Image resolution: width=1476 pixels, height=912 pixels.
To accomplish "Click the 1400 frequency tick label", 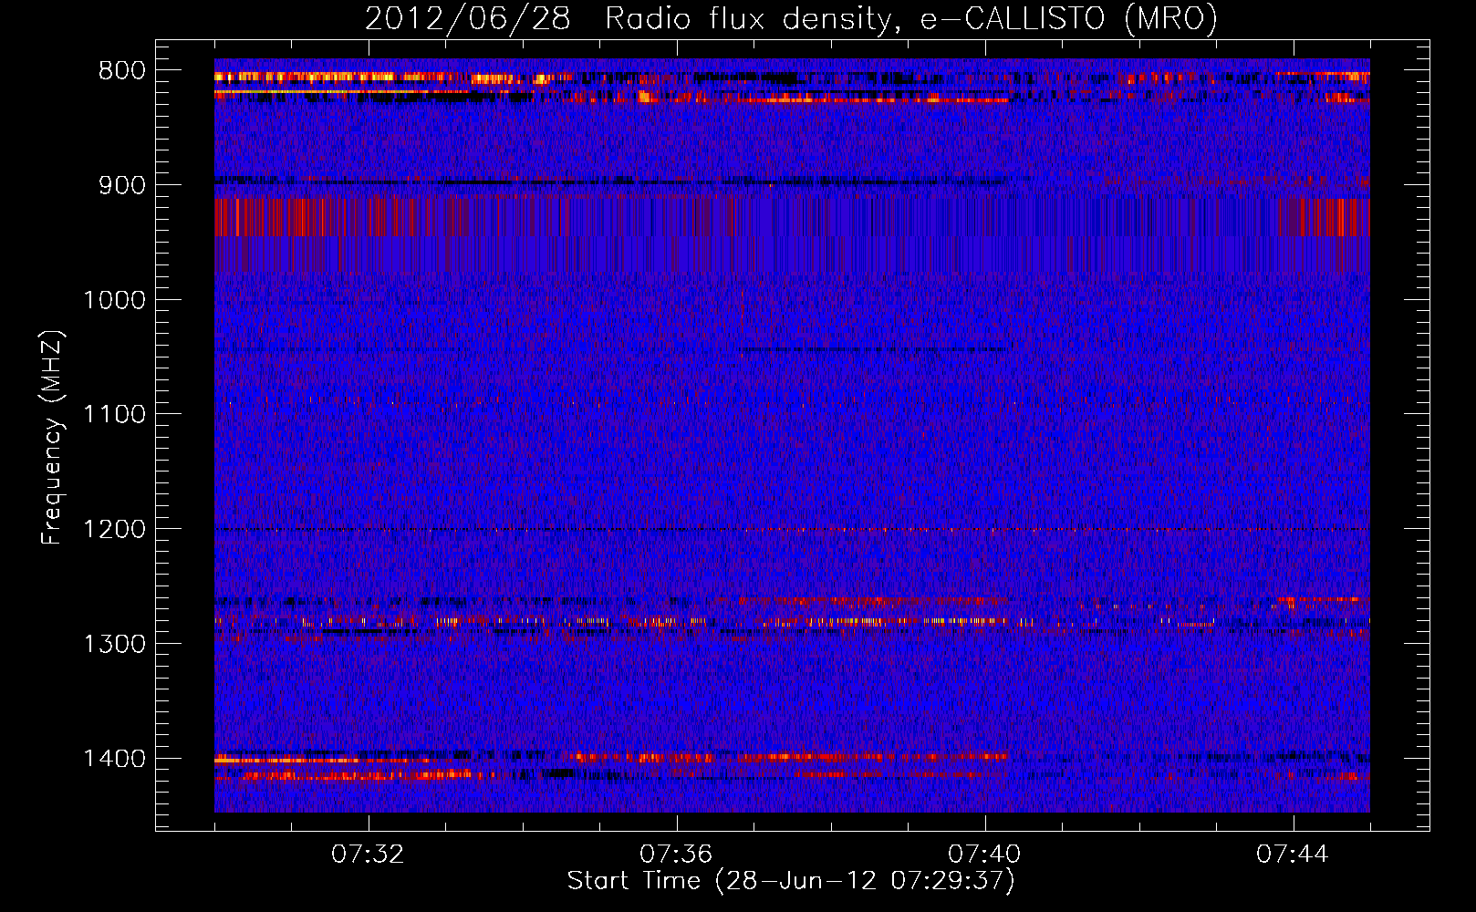I will 114,759.
